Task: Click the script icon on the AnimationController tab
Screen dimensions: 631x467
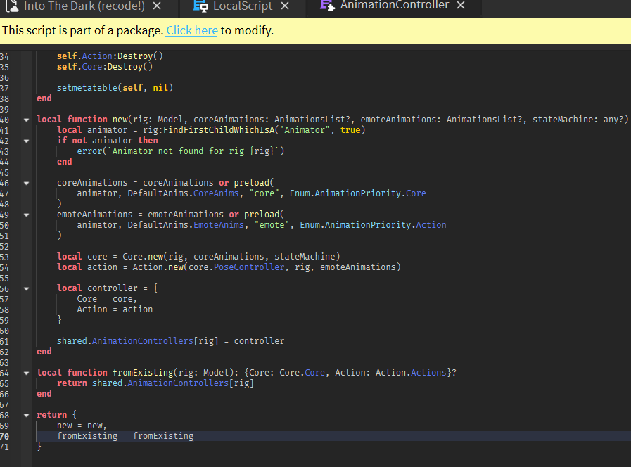Action: coord(327,5)
